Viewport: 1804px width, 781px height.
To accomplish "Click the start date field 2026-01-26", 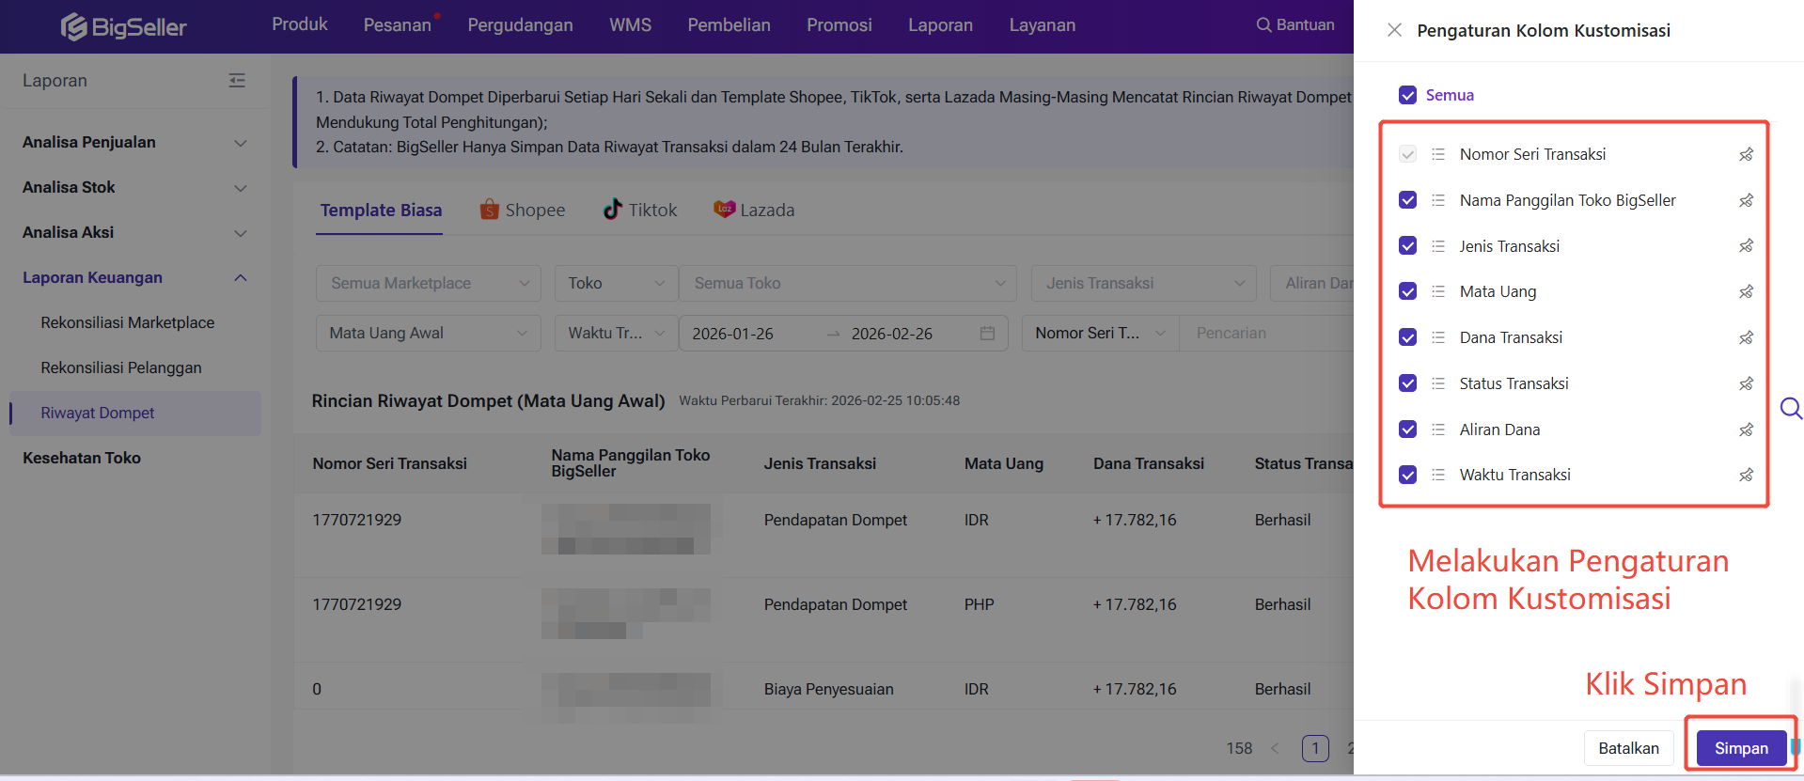I will [733, 334].
